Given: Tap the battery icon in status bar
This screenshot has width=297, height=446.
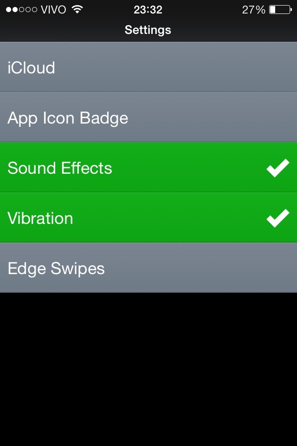Looking at the screenshot, I should [280, 9].
